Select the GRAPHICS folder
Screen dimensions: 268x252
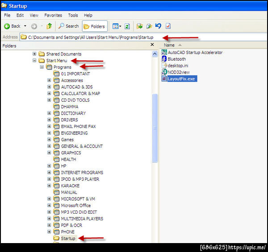click(67, 153)
